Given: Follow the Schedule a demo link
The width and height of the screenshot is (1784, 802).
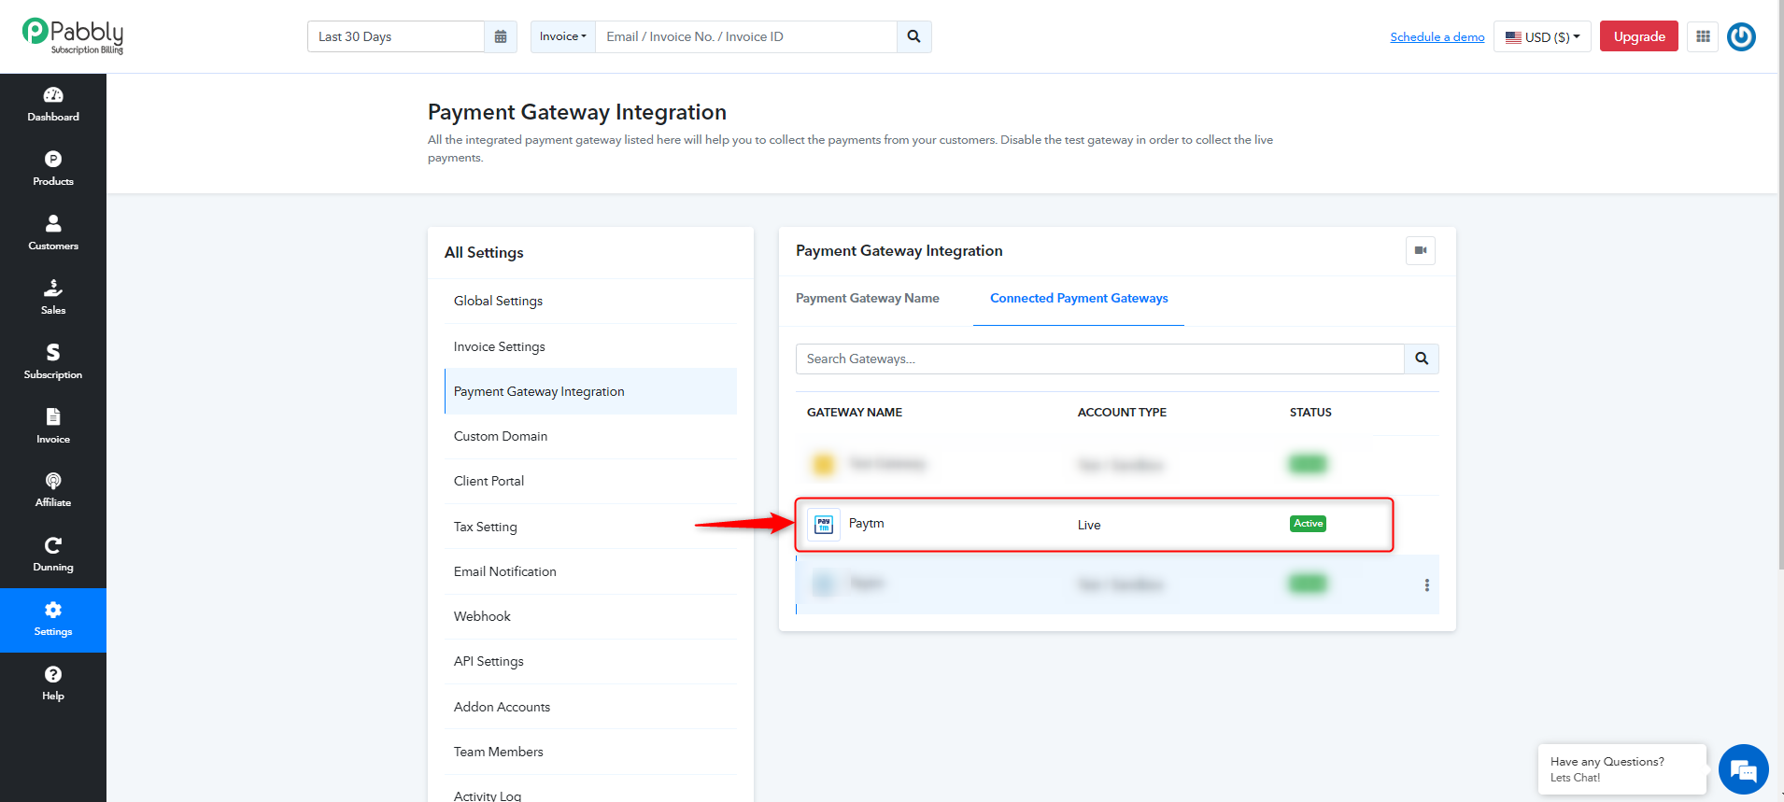Looking at the screenshot, I should coord(1437,36).
